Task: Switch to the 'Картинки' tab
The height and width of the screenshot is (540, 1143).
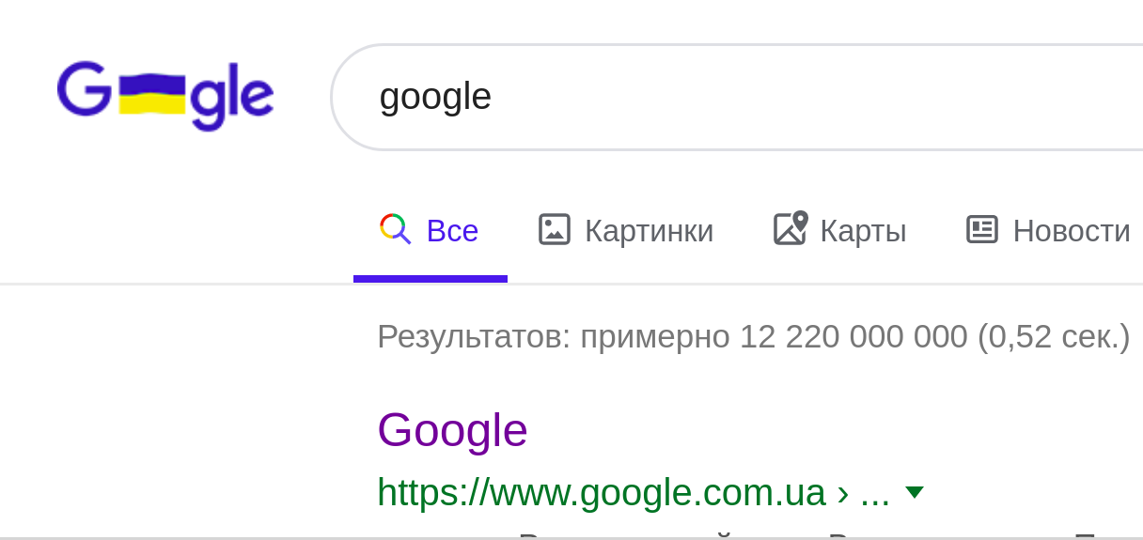Action: pyautogui.click(x=649, y=231)
